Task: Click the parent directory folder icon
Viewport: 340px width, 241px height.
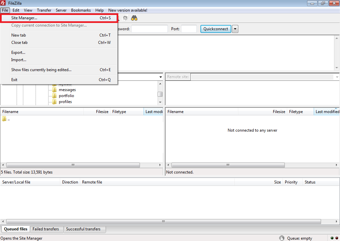Action: [4, 119]
